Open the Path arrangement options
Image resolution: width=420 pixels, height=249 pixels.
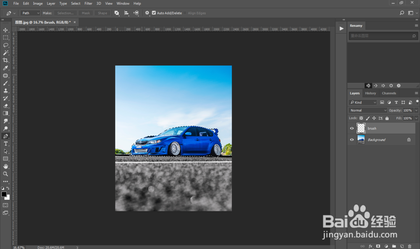coord(136,13)
